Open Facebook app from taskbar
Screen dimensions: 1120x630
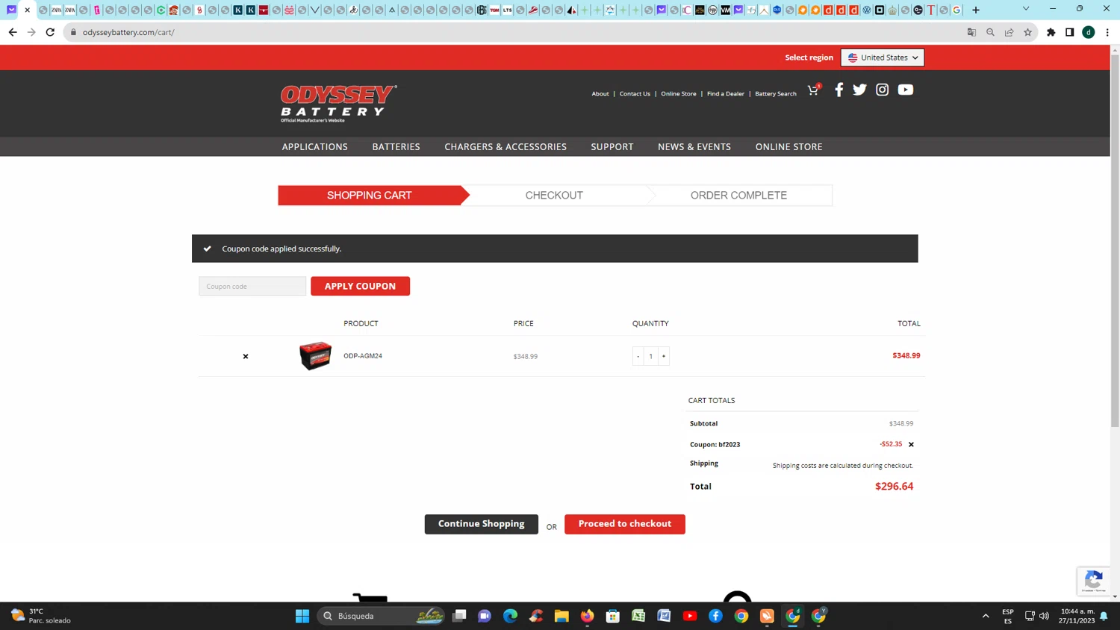[715, 616]
